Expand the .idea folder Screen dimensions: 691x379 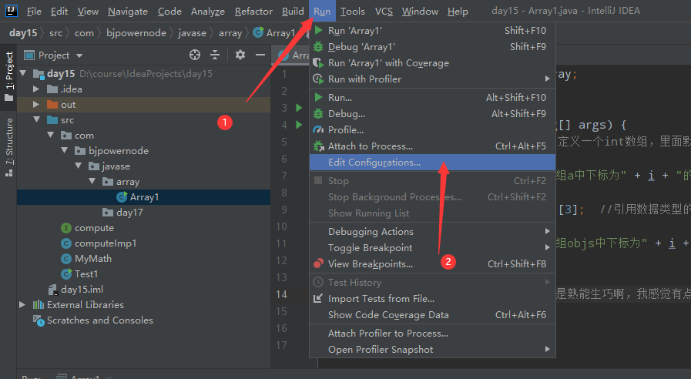click(36, 89)
